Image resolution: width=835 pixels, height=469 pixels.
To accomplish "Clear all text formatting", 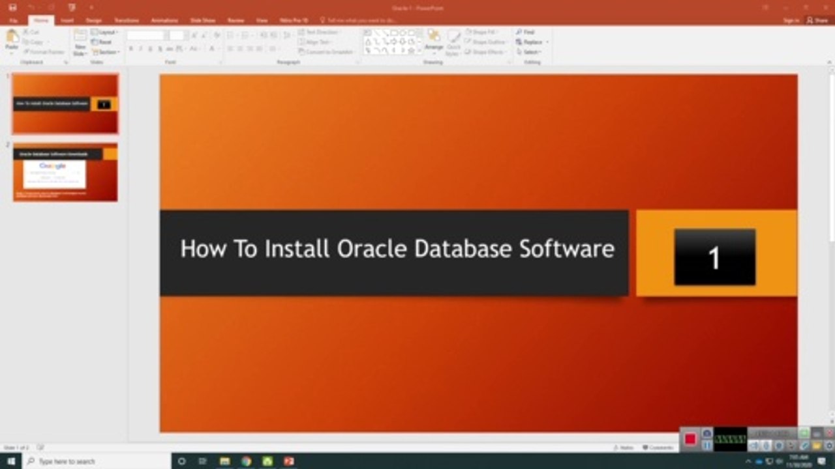I will (x=217, y=35).
